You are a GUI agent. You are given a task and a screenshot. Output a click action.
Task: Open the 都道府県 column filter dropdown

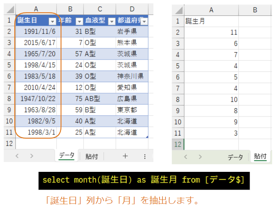[x=144, y=21]
